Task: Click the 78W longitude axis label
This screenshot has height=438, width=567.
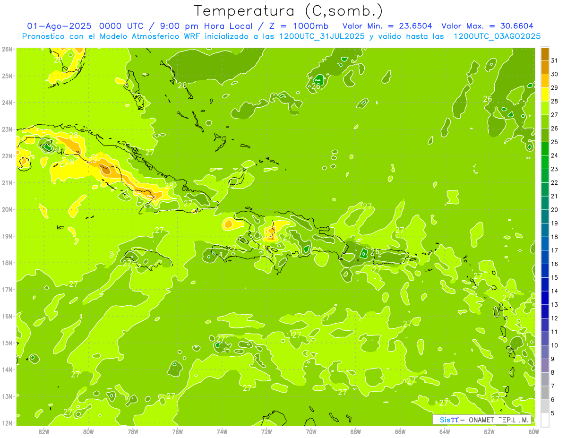Action: [x=133, y=432]
